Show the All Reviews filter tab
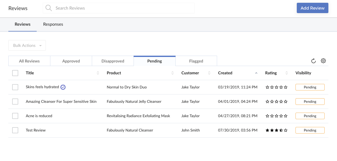The height and width of the screenshot is (161, 337). click(x=29, y=61)
